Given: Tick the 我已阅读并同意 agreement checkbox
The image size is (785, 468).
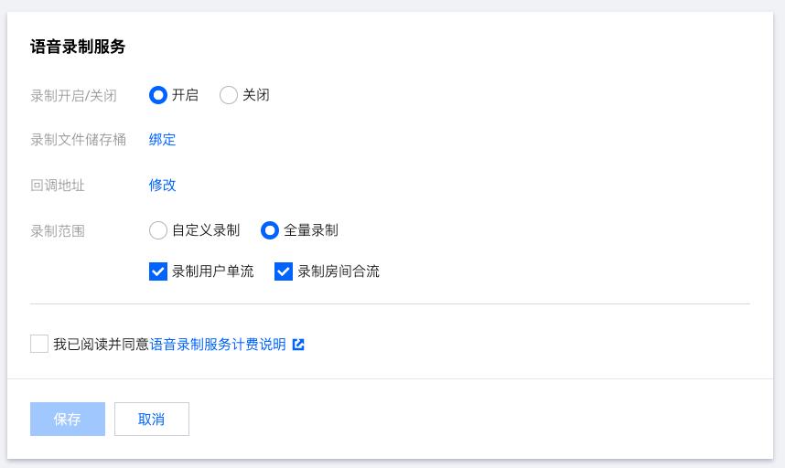Looking at the screenshot, I should pyautogui.click(x=39, y=344).
